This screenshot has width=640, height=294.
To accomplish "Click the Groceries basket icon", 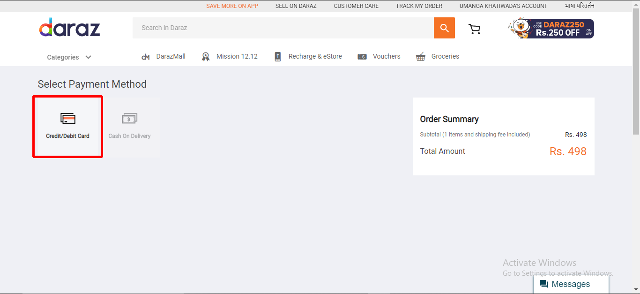I will 421,57.
